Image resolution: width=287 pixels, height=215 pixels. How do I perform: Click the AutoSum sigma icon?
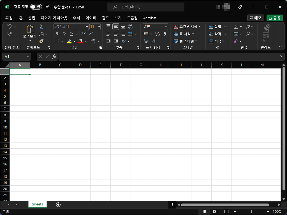236,27
